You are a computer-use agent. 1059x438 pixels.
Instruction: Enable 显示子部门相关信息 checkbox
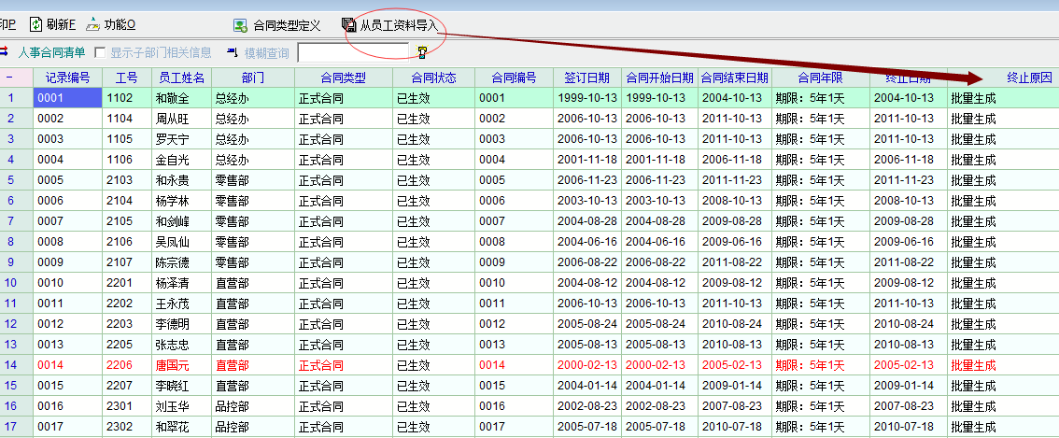100,52
